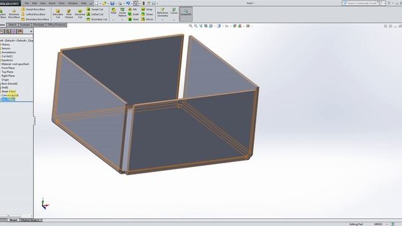
Task: Switch to the Office Products tab
Action: pyautogui.click(x=57, y=25)
